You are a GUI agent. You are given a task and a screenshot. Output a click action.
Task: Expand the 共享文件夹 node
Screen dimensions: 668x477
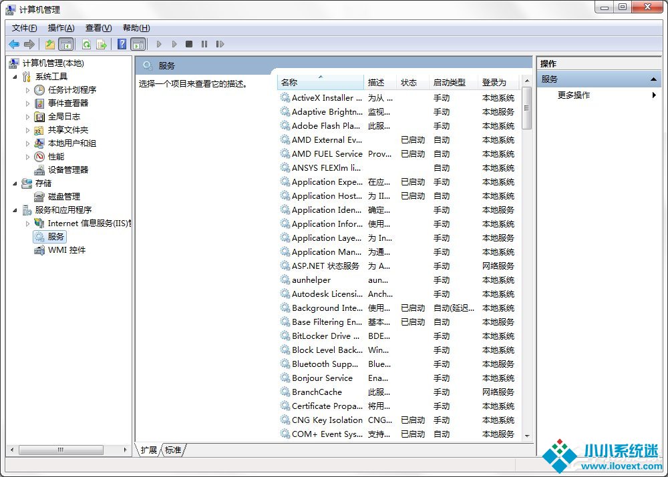point(27,130)
